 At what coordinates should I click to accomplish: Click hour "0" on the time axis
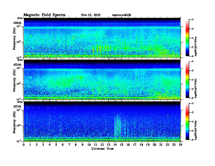point(24,145)
